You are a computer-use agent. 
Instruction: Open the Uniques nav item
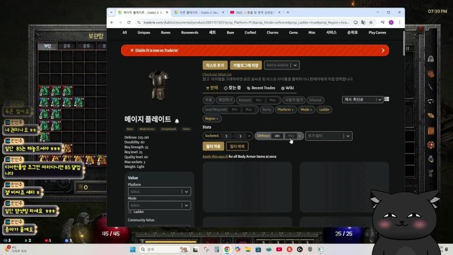(143, 32)
